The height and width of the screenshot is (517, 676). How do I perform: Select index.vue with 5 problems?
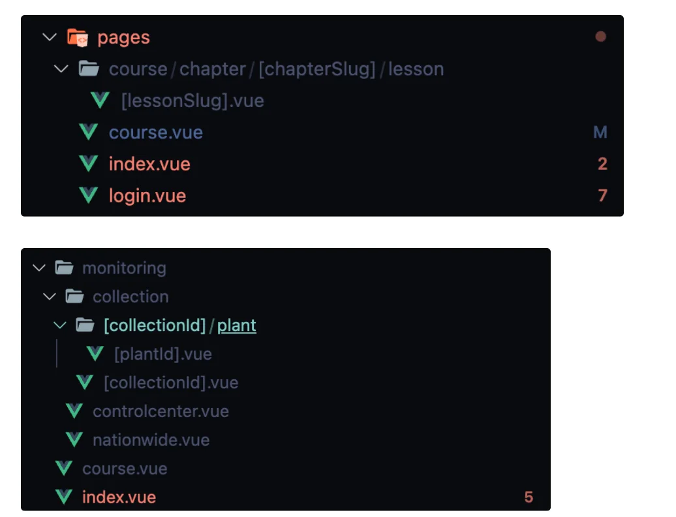click(119, 497)
